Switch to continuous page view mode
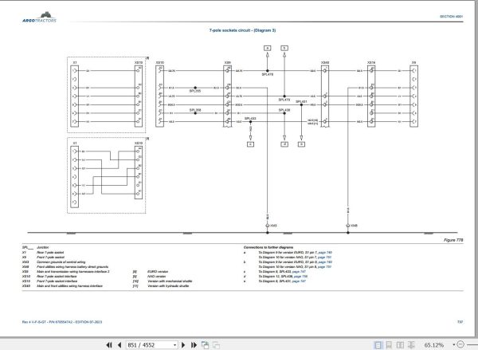Viewport: 478px width, 350px height. tap(389, 344)
